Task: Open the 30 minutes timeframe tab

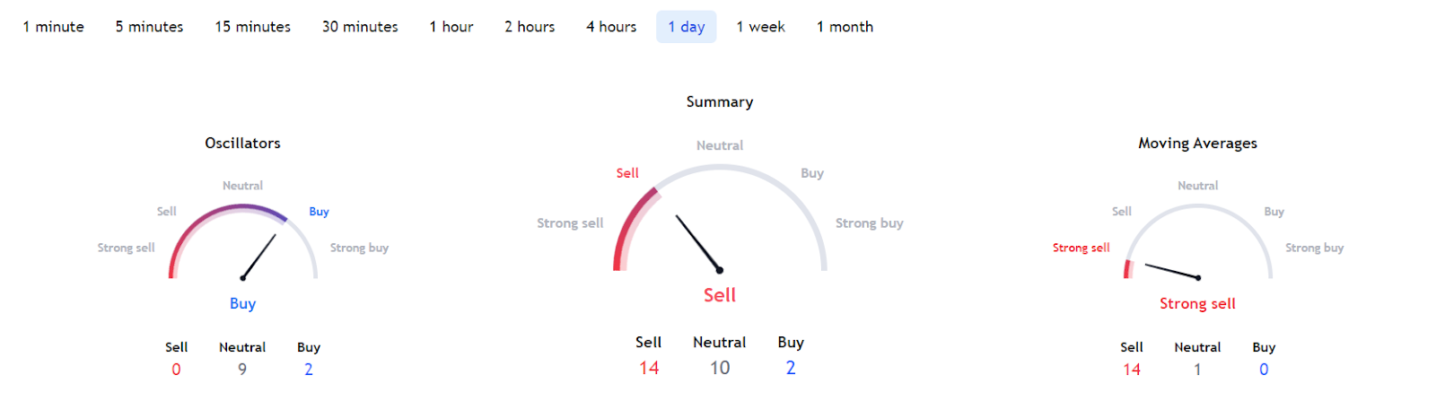Action: pos(360,27)
